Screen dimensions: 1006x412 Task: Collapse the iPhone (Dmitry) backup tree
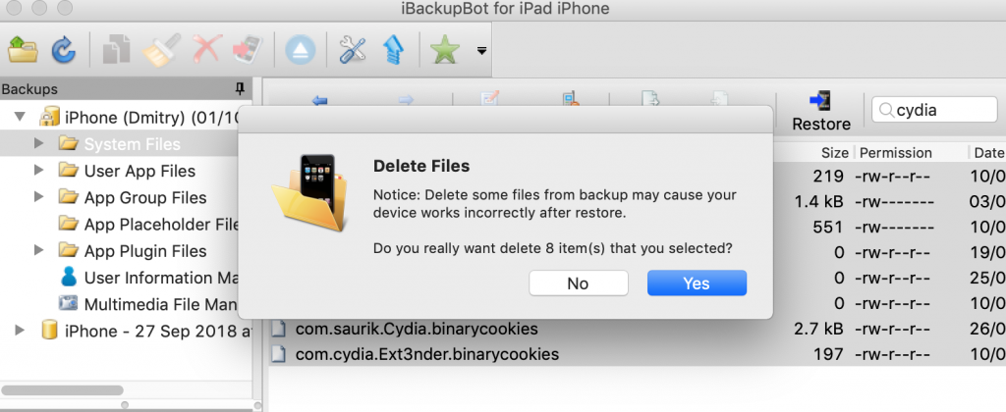pos(21,118)
